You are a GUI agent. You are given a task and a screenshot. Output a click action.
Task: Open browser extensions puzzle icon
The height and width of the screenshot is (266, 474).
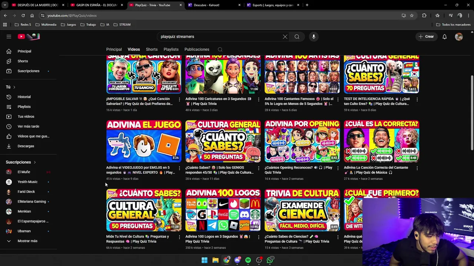424,16
